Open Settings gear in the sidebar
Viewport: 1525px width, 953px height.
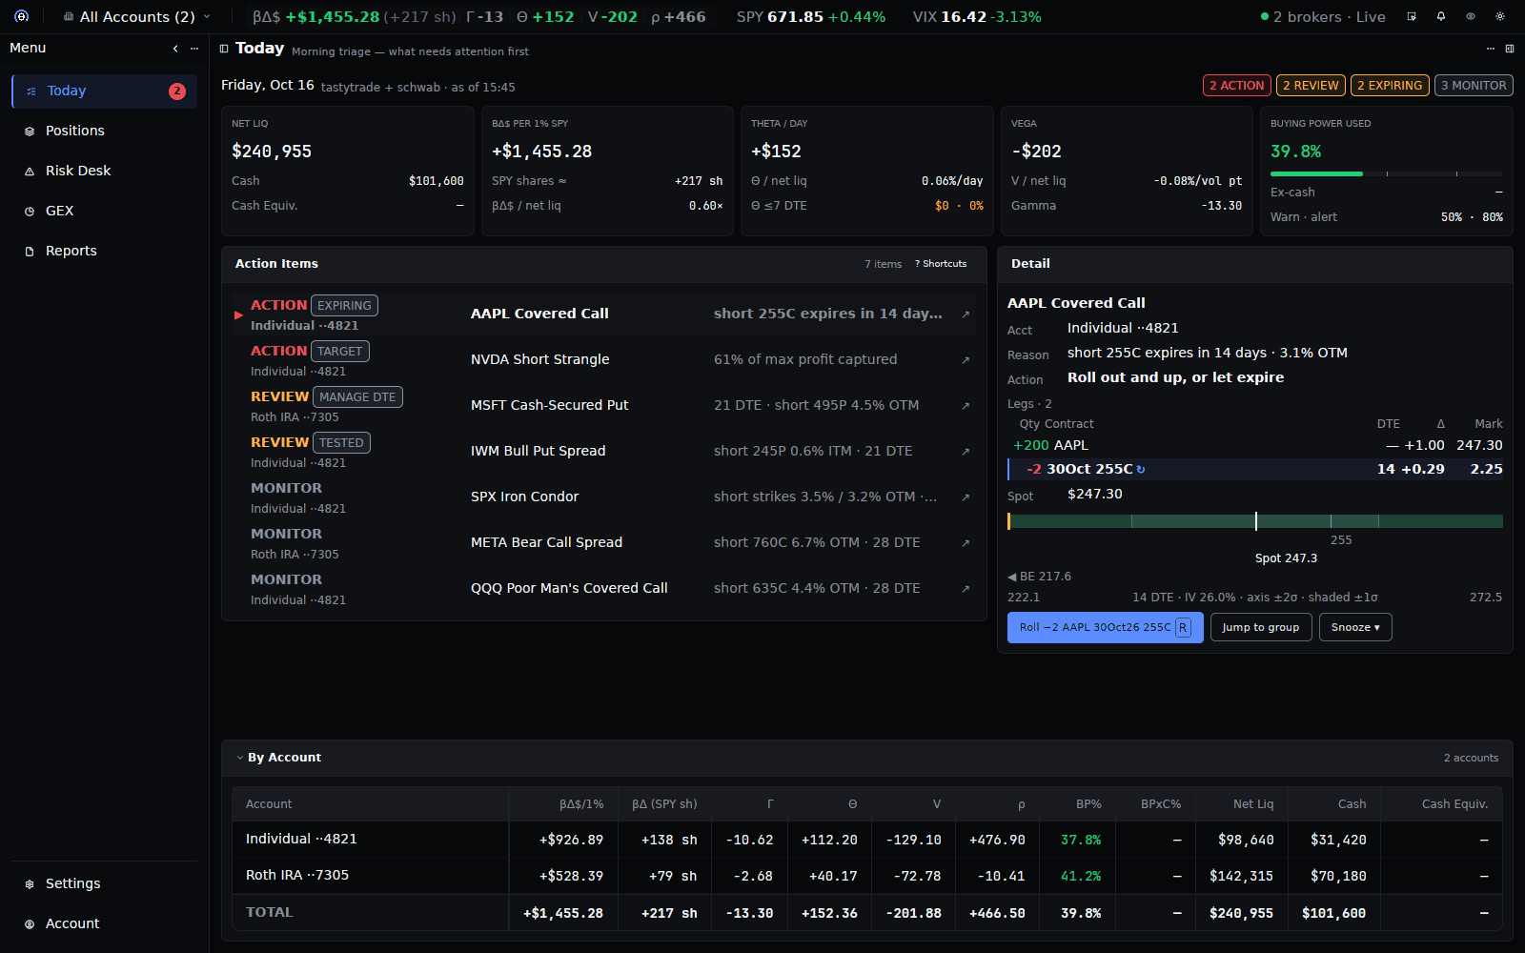[x=30, y=884]
